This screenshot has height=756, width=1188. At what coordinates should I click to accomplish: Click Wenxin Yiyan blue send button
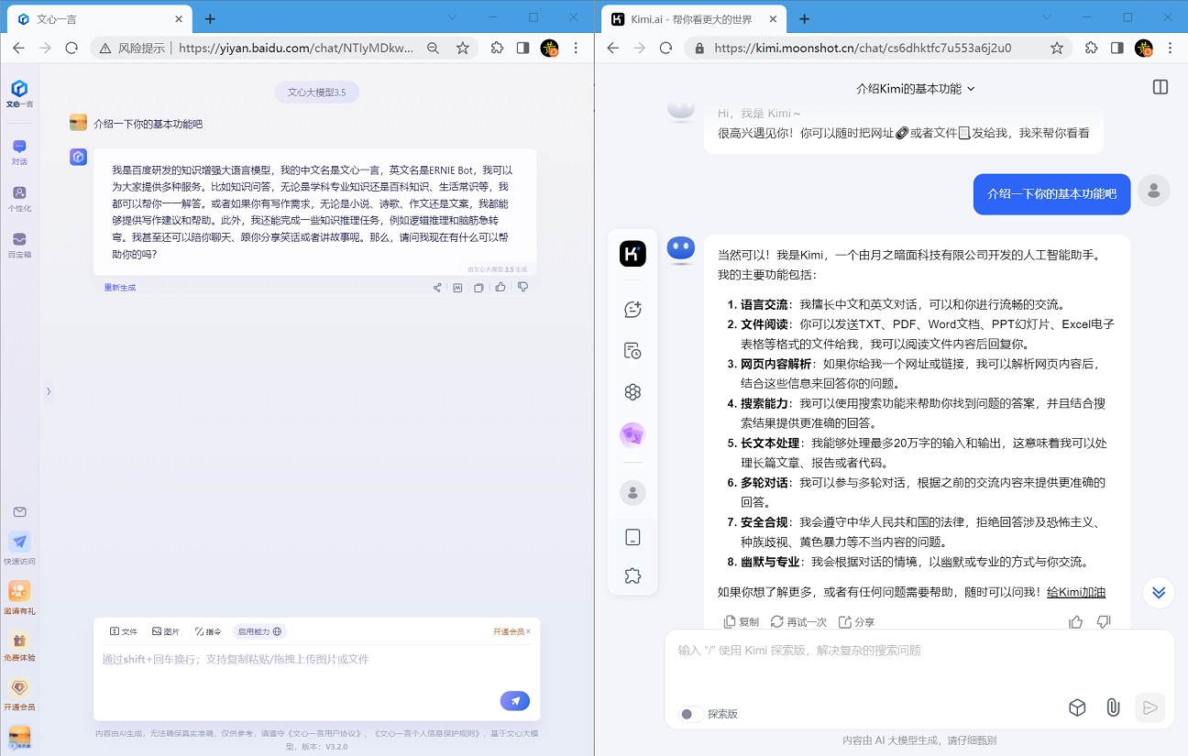pos(515,701)
